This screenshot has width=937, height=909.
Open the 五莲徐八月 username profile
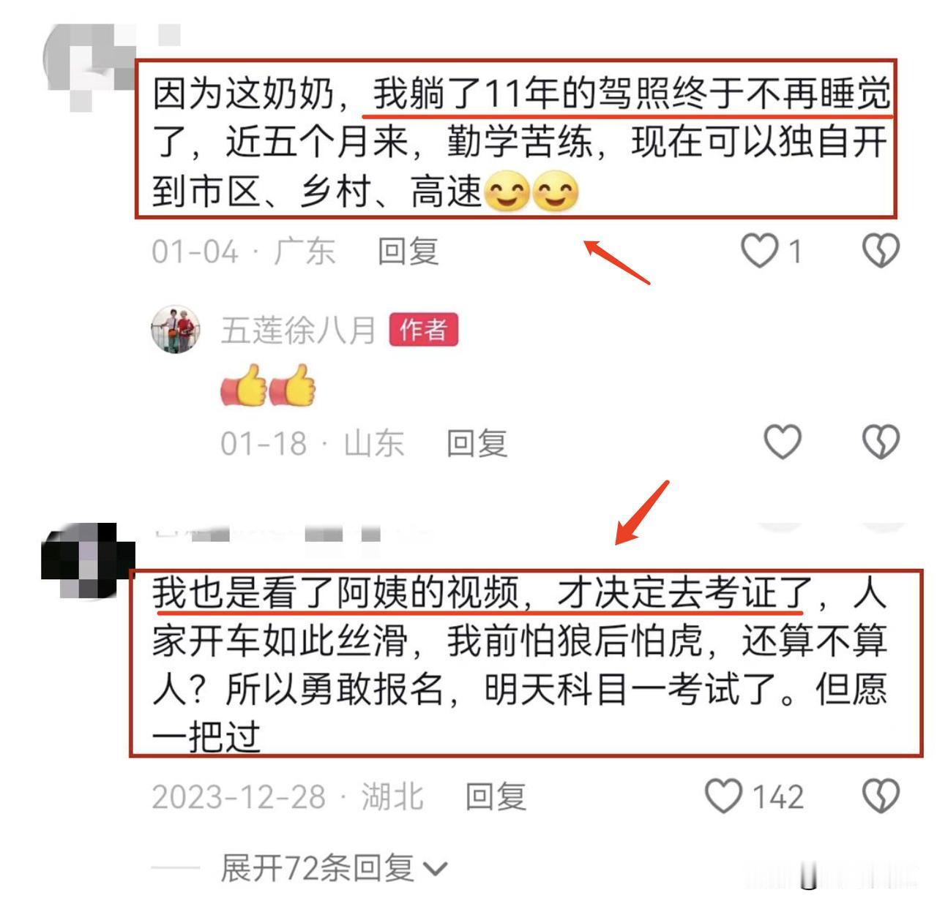pyautogui.click(x=298, y=330)
